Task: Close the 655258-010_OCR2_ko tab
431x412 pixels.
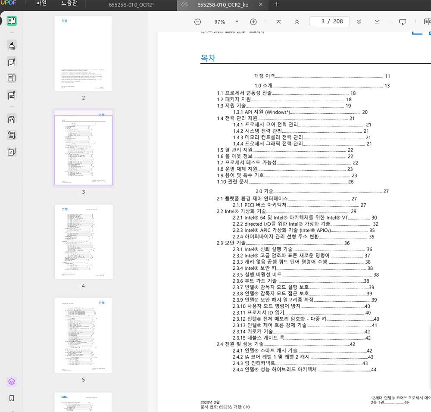Action: [261, 4]
